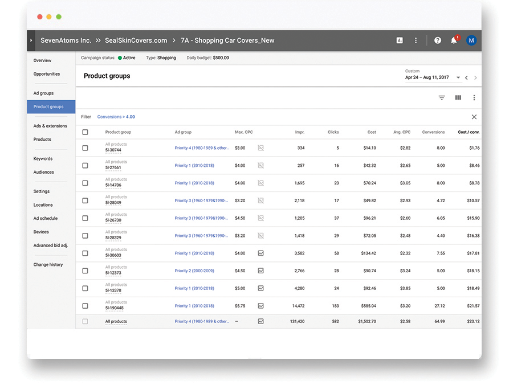
Task: Advance date range with the right chevron
Action: (476, 76)
